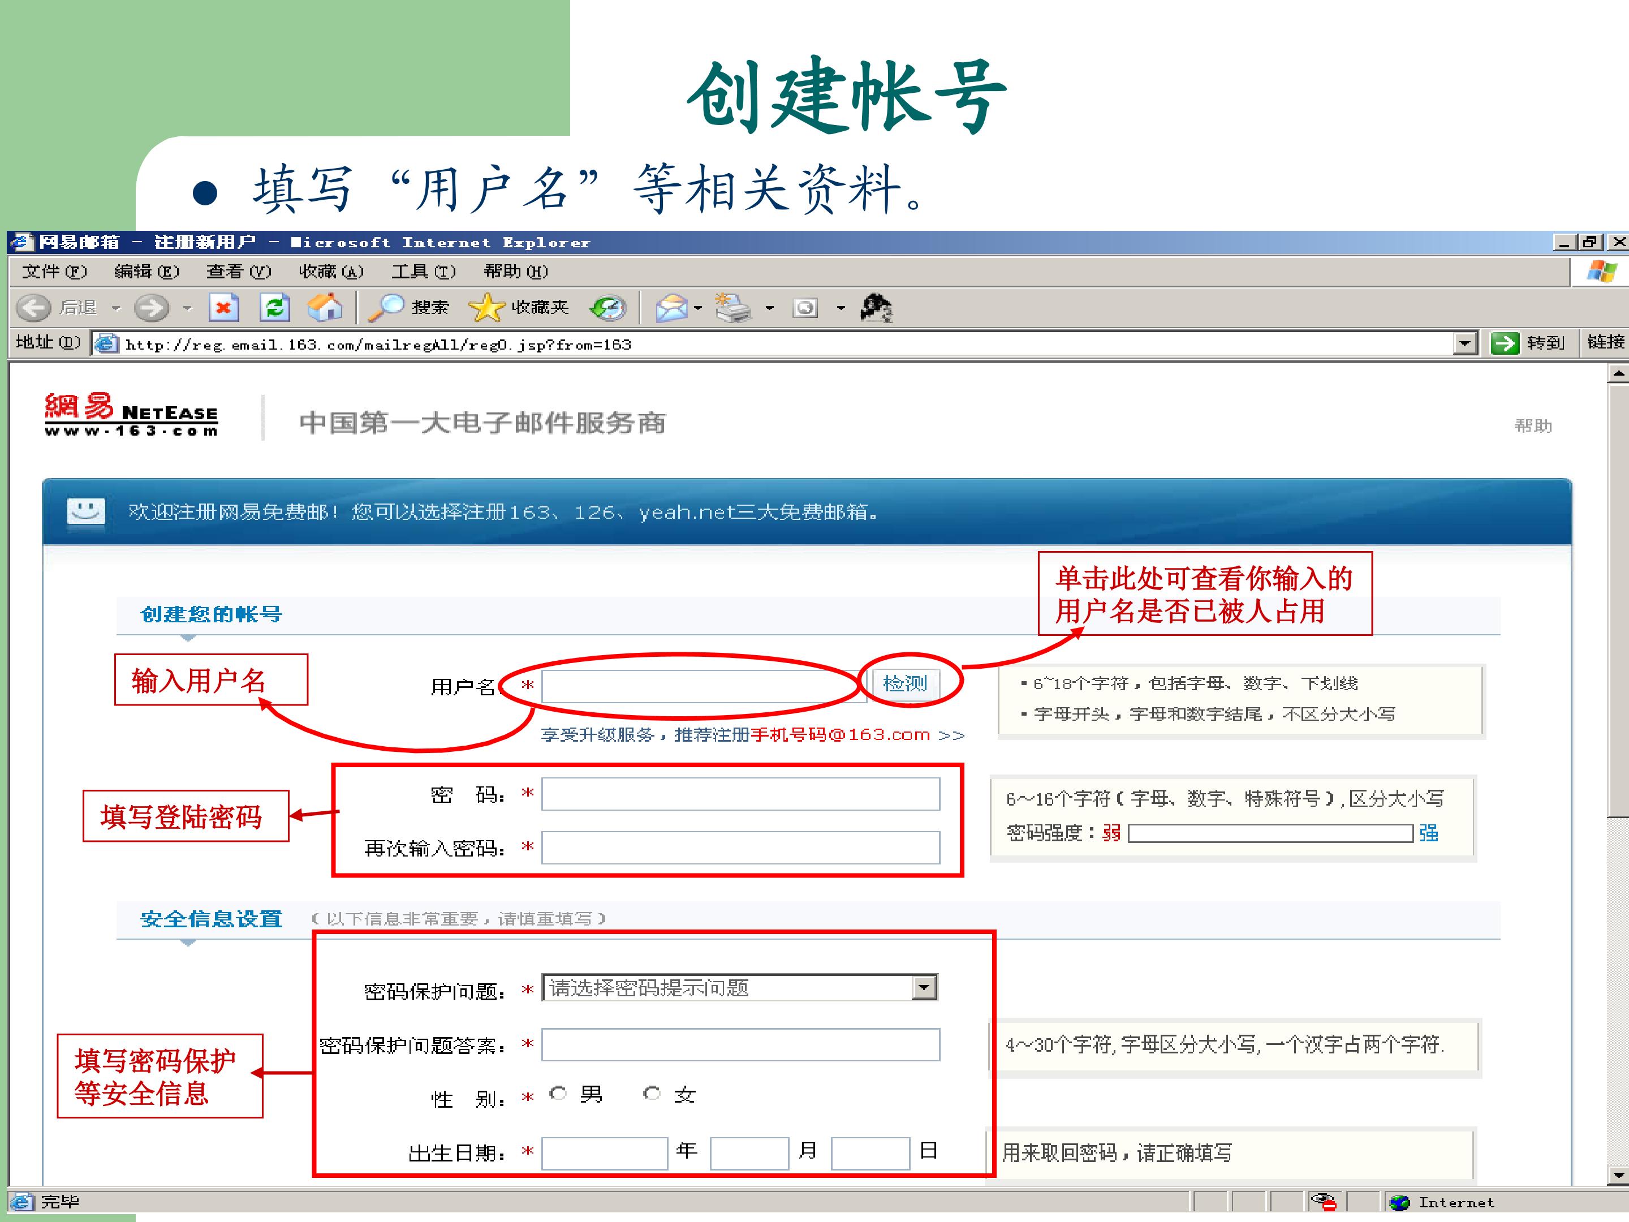This screenshot has width=1629, height=1222.
Task: Go to the Home page icon
Action: click(x=325, y=307)
